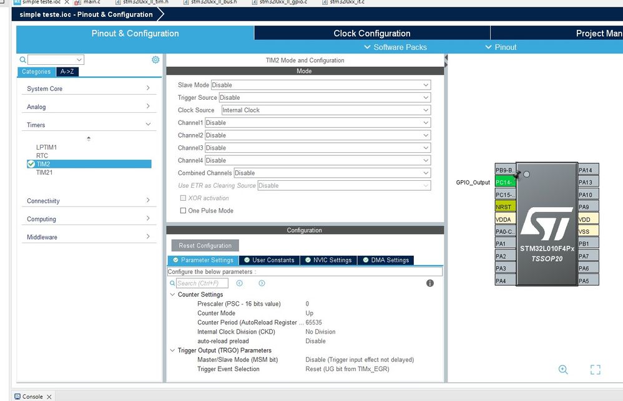Open the DMA Settings tab

(386, 260)
